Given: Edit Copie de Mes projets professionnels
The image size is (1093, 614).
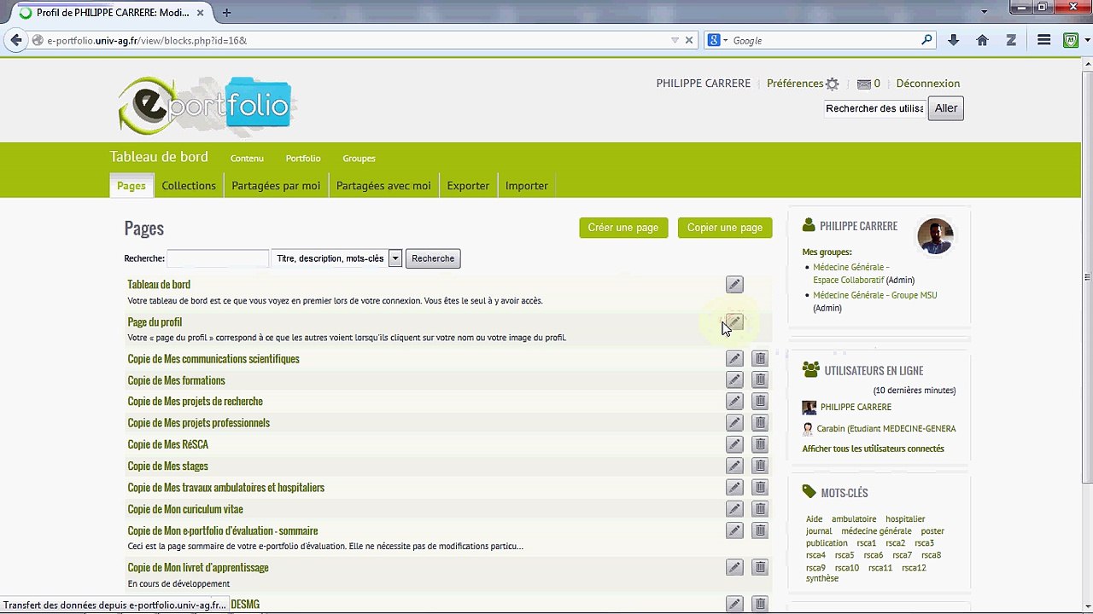Looking at the screenshot, I should click(x=734, y=423).
